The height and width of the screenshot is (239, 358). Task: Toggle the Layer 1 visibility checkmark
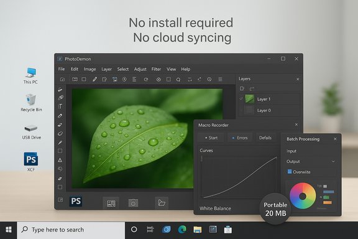tap(241, 99)
